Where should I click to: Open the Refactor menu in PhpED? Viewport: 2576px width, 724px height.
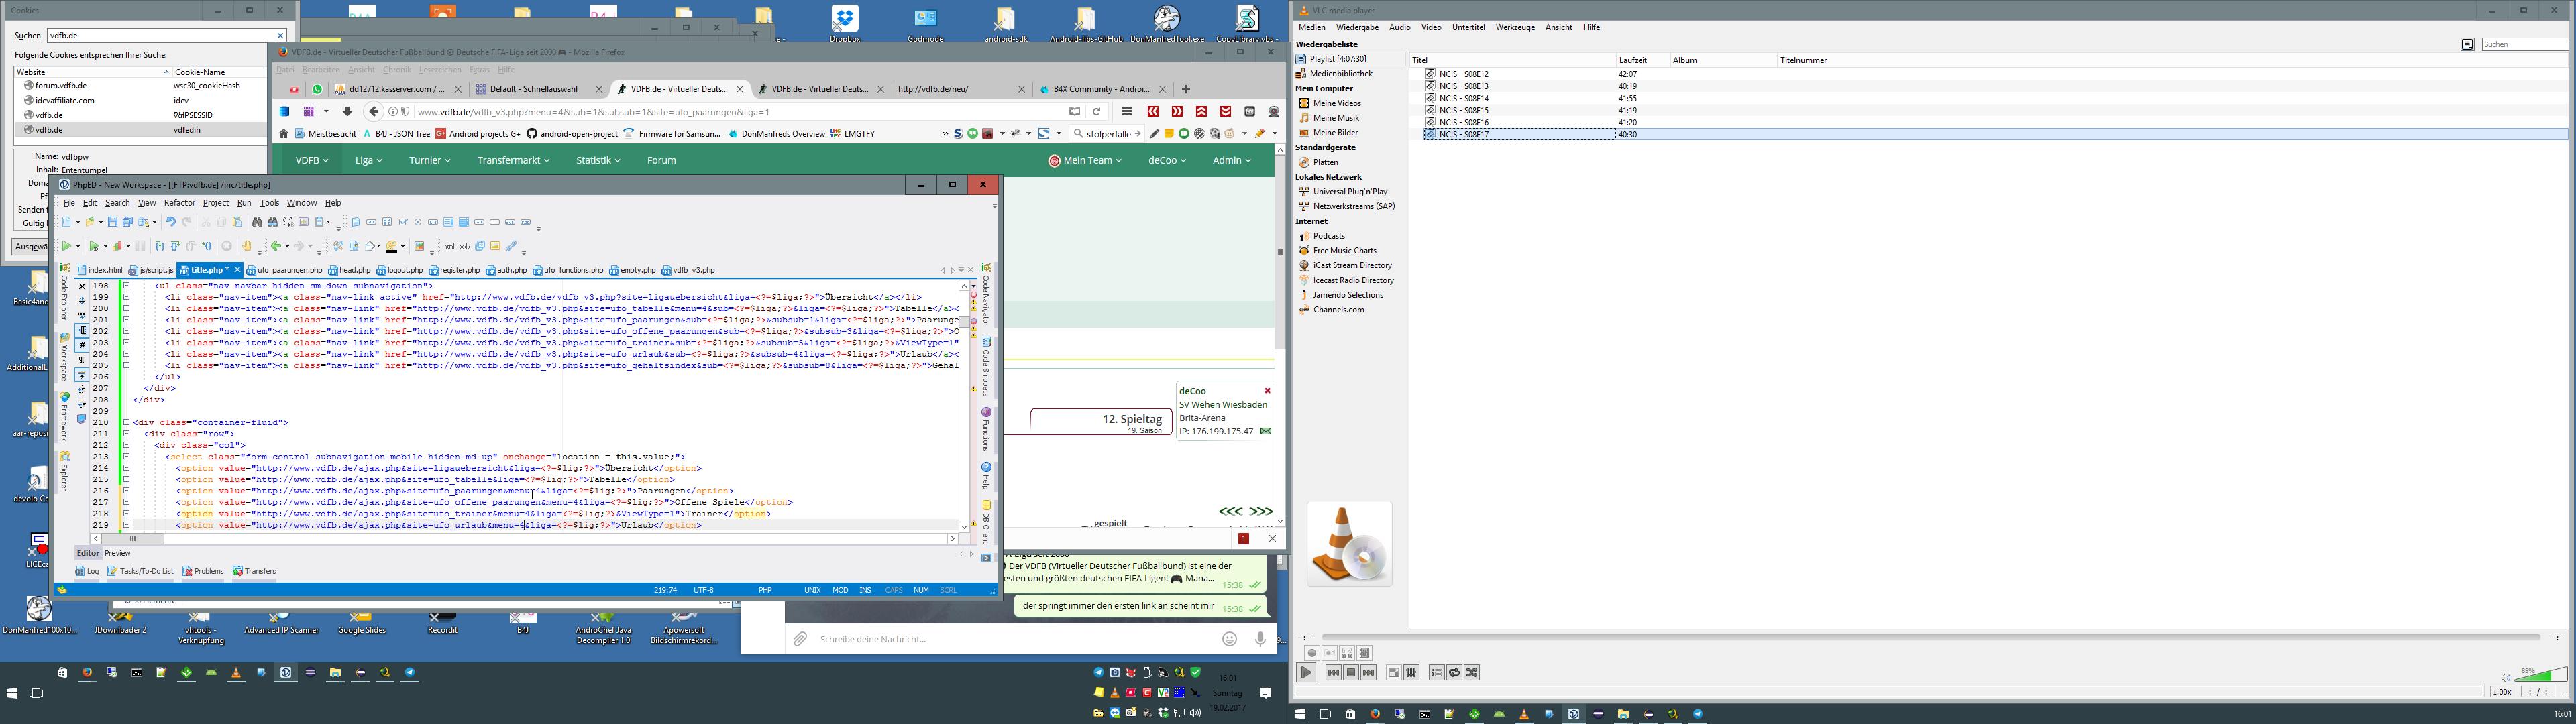(179, 203)
